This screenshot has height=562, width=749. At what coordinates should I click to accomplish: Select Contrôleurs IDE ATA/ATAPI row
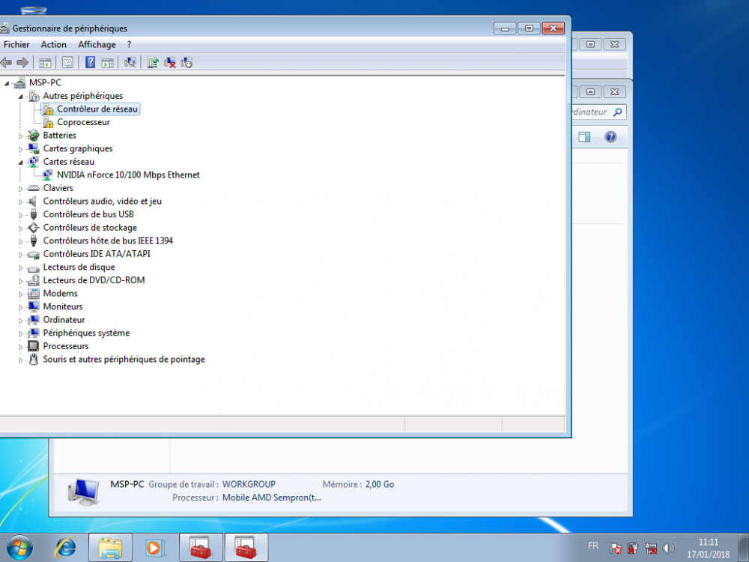click(x=97, y=254)
